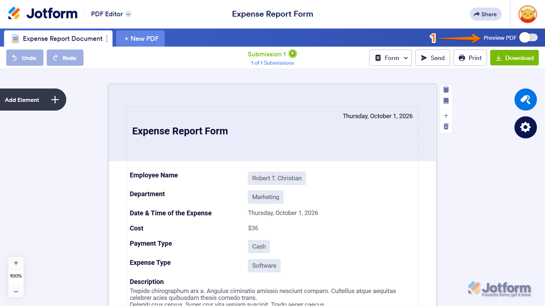The image size is (545, 306).
Task: Open Expense Report Document tab options dots
Action: [107, 39]
